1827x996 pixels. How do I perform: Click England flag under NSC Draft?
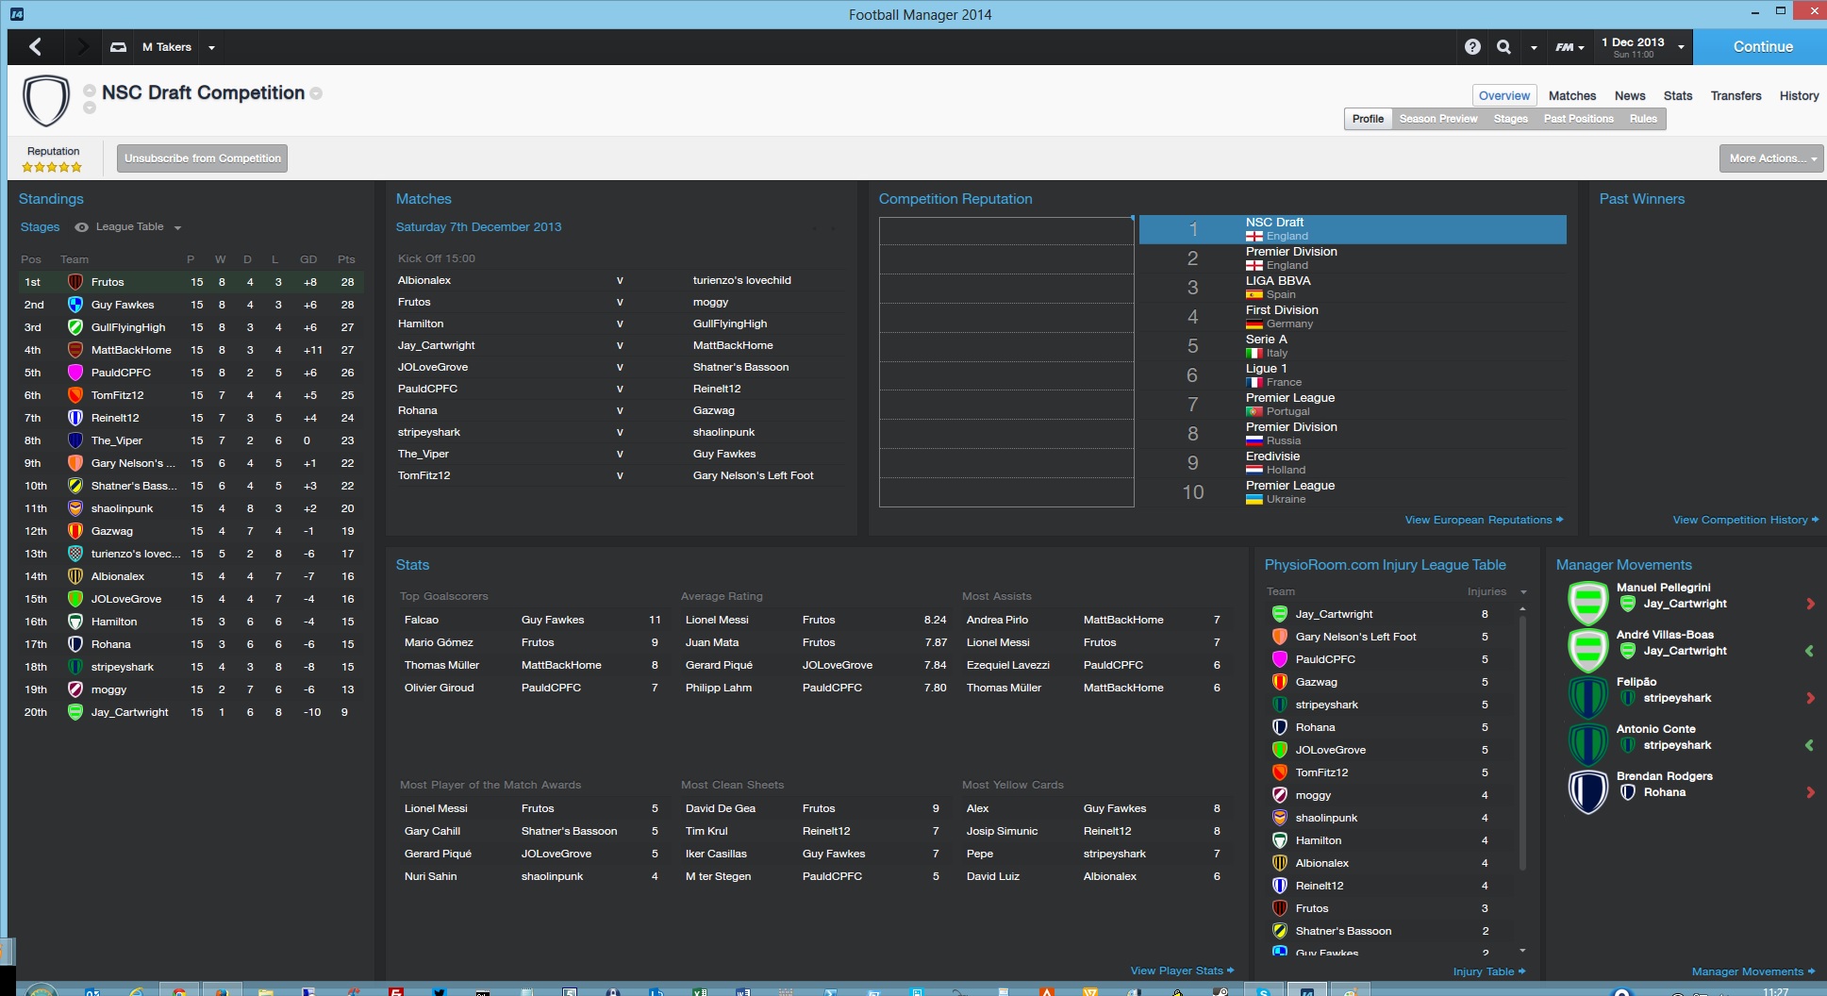[1254, 237]
